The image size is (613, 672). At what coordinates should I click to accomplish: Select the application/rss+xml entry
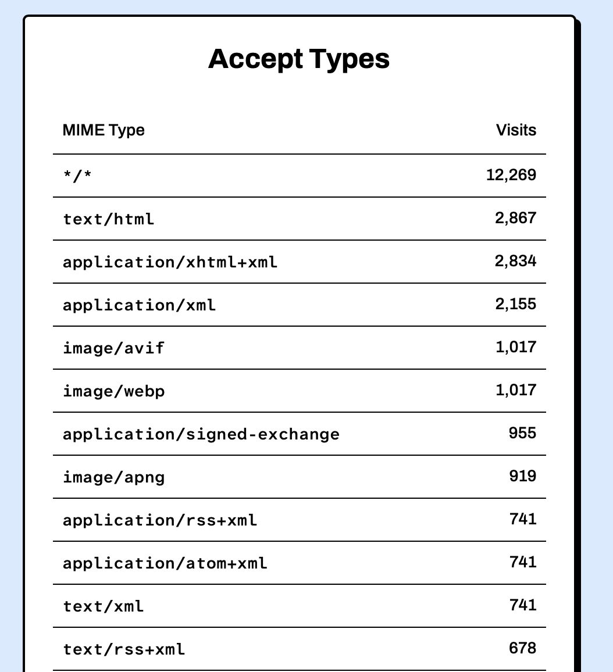(160, 520)
